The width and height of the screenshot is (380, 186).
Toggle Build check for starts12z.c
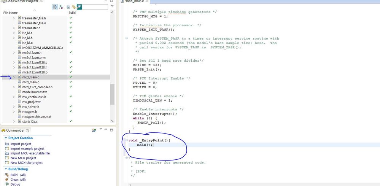[x=70, y=121]
